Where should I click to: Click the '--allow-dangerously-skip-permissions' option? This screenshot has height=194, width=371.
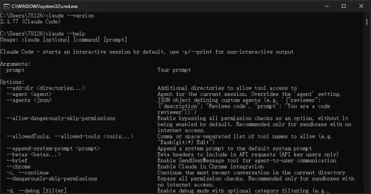click(60, 118)
